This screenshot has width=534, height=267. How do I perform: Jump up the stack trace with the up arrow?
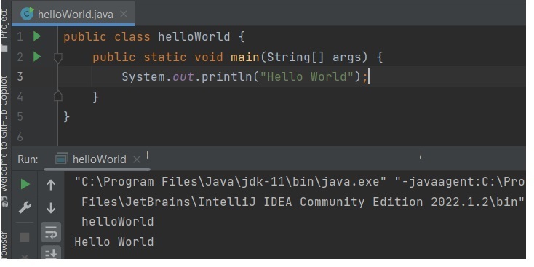(51, 185)
